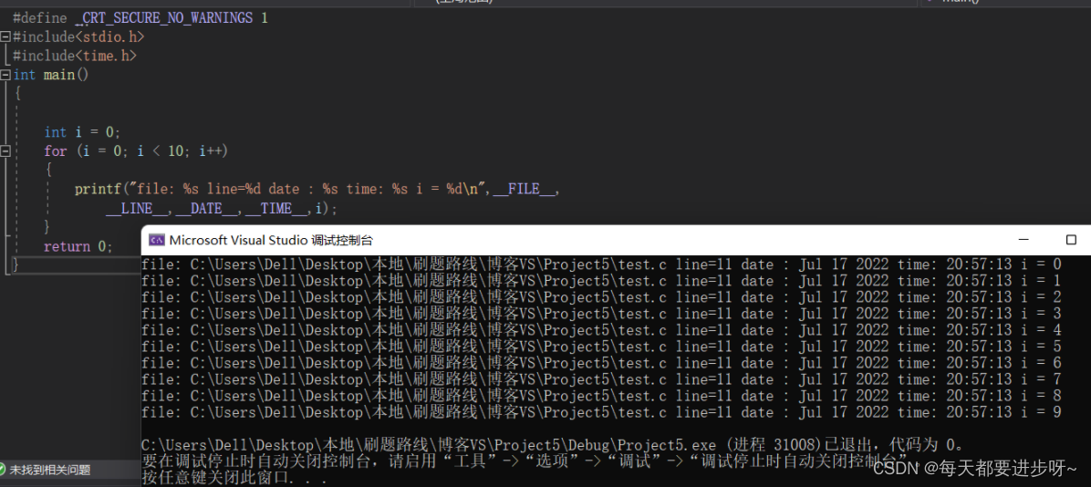The height and width of the screenshot is (487, 1091).
Task: Click the #define keyword in the editor
Action: pos(39,18)
